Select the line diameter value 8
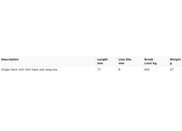This screenshot has height=131, width=182. point(119,70)
